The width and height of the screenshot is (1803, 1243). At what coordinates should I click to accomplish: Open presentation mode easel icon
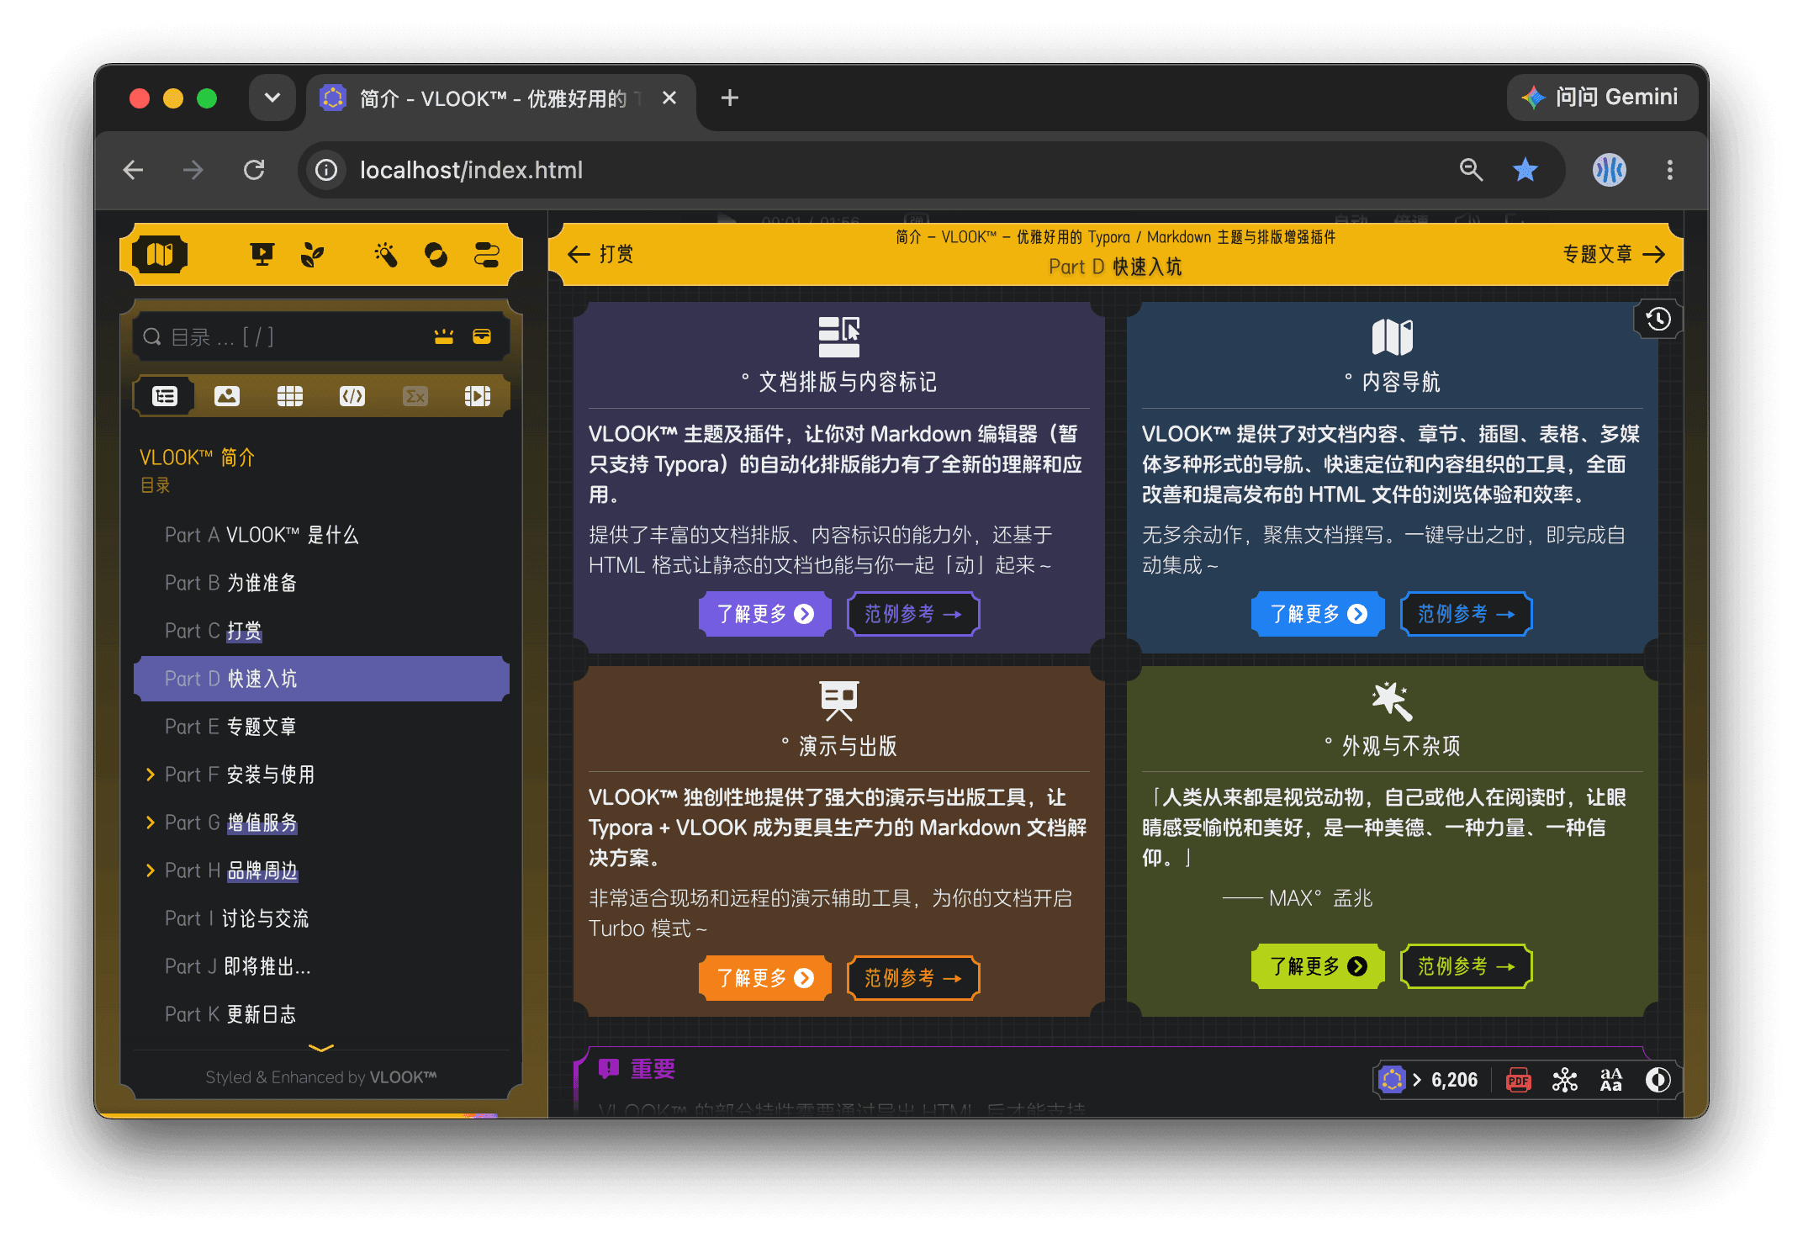[x=262, y=254]
